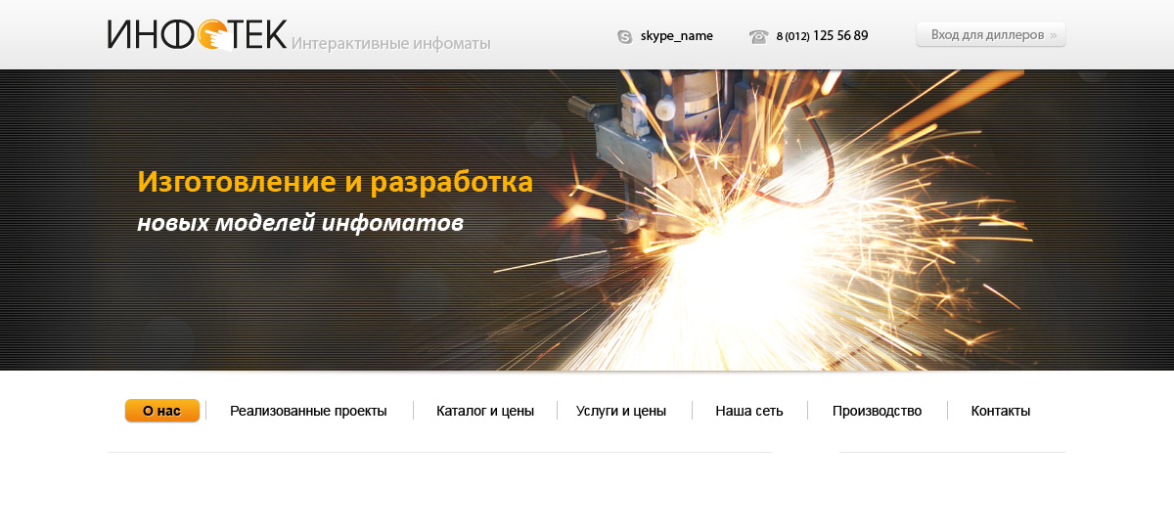The image size is (1174, 531).
Task: Select the О нас menu item
Action: coord(162,411)
